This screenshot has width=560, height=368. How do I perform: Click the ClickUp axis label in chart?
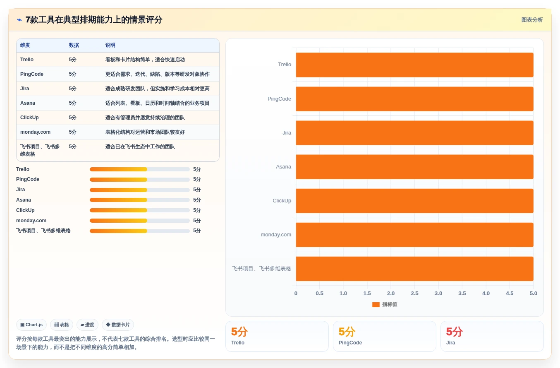(x=282, y=201)
